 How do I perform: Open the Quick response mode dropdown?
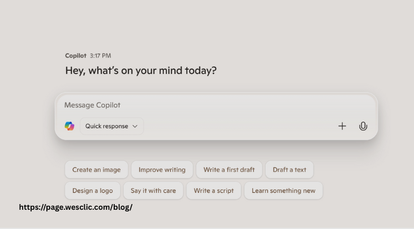point(111,126)
